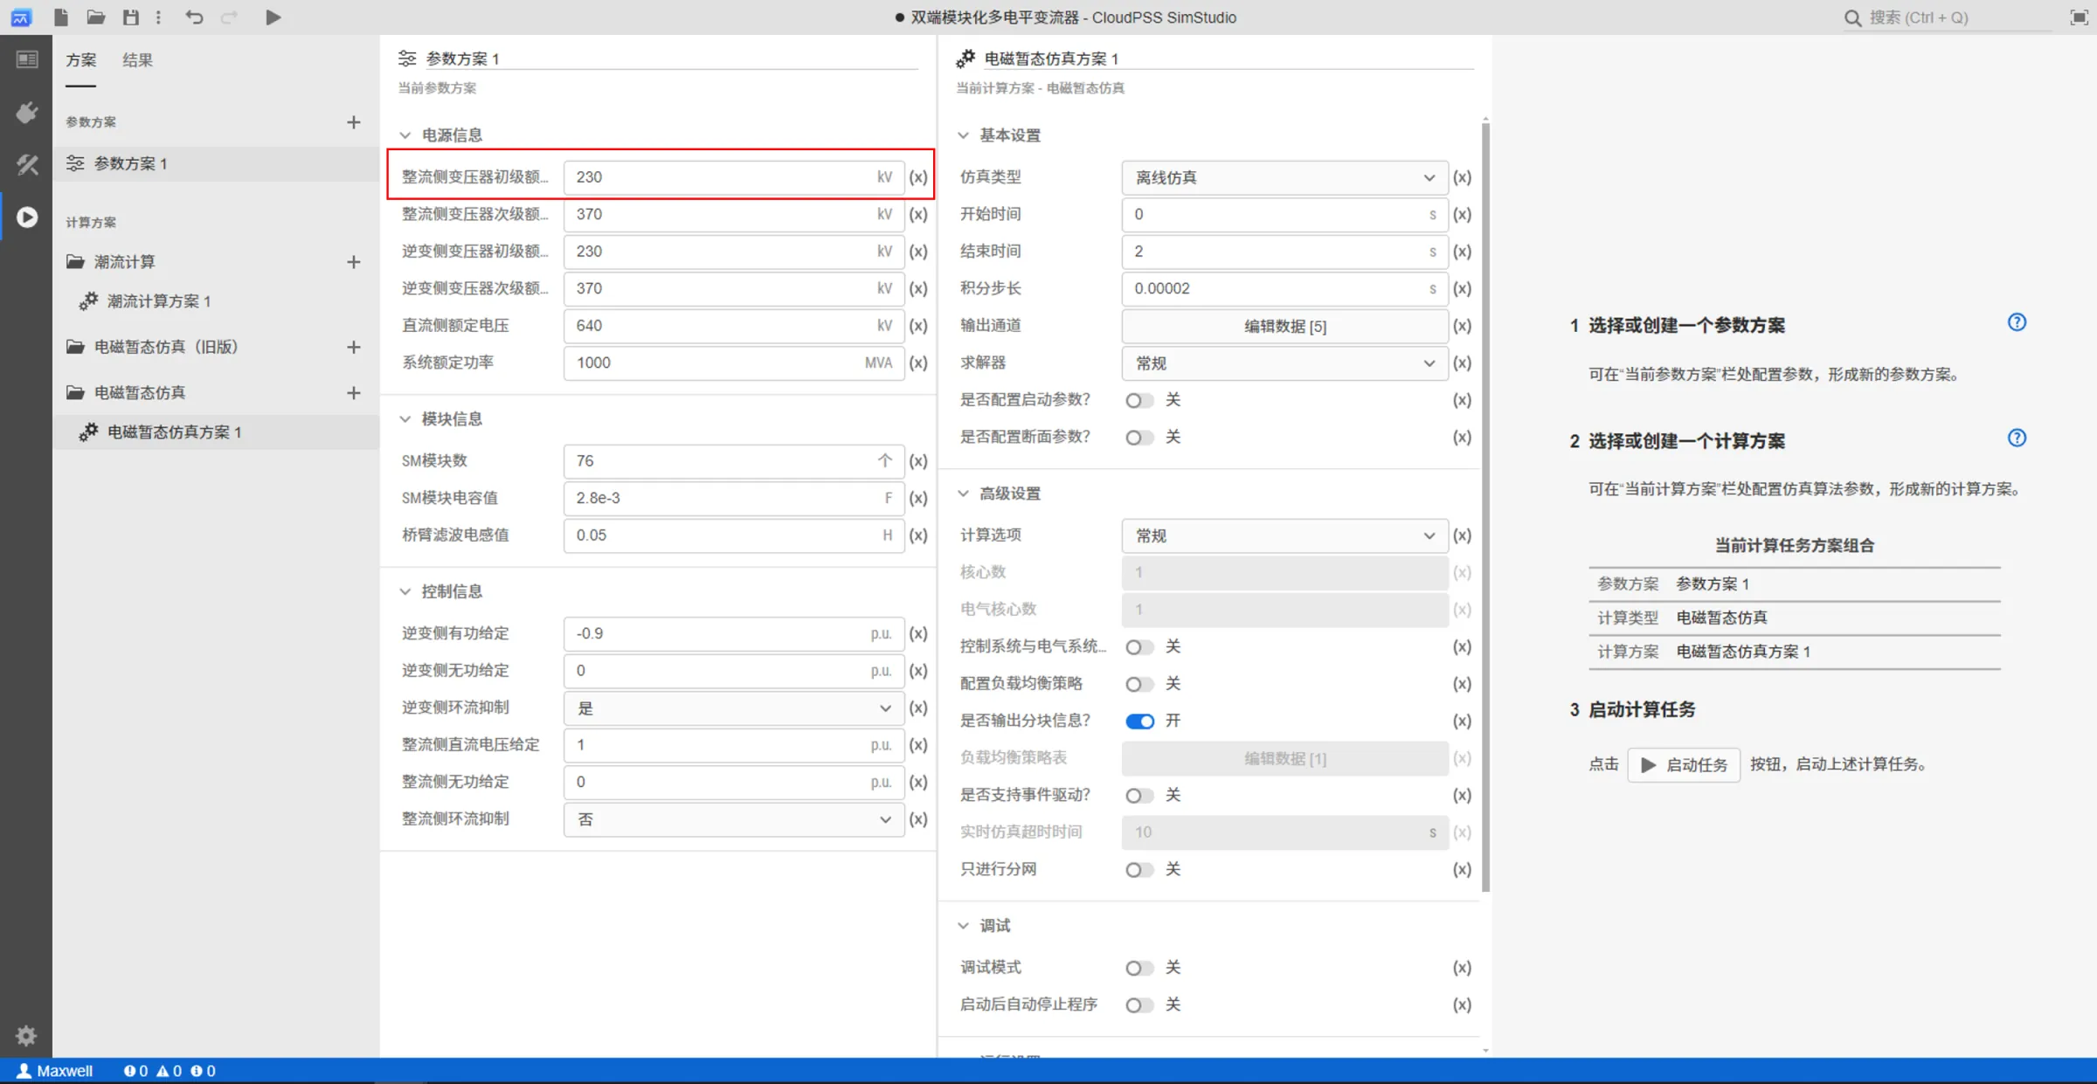
Task: Click the simulation panel vertical scrollbar
Action: pos(1485,507)
